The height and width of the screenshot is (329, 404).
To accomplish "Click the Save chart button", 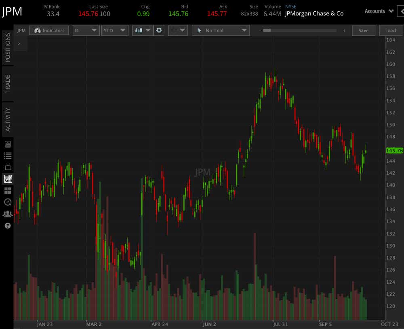I will click(363, 30).
